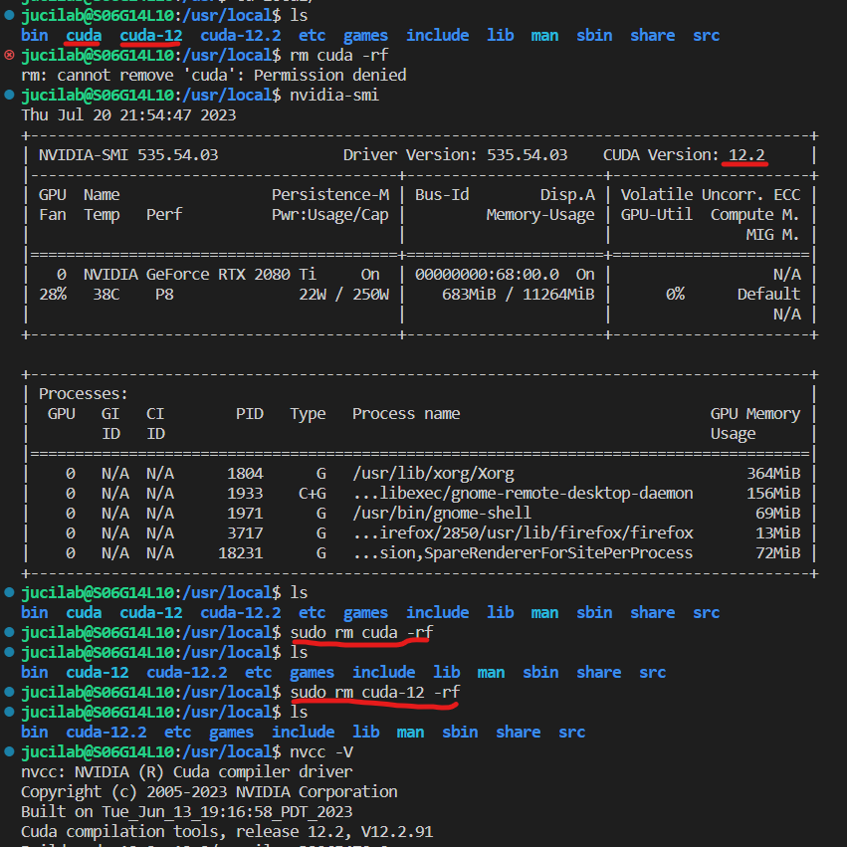Click the 'Memory-Usage' column header
The height and width of the screenshot is (847, 847).
540,215
